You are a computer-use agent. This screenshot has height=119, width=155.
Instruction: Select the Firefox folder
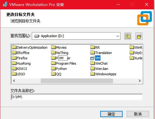(20, 58)
